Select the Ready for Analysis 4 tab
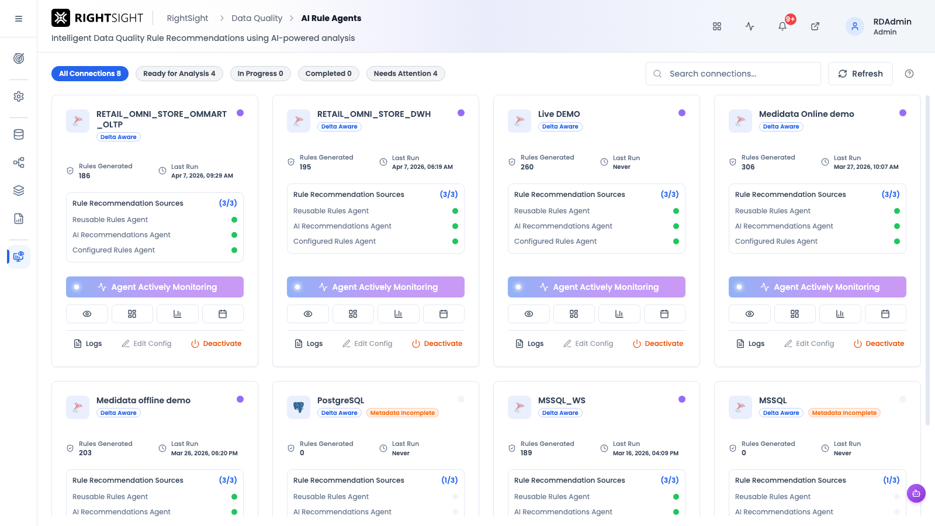Viewport: 935px width, 526px height. (x=179, y=74)
